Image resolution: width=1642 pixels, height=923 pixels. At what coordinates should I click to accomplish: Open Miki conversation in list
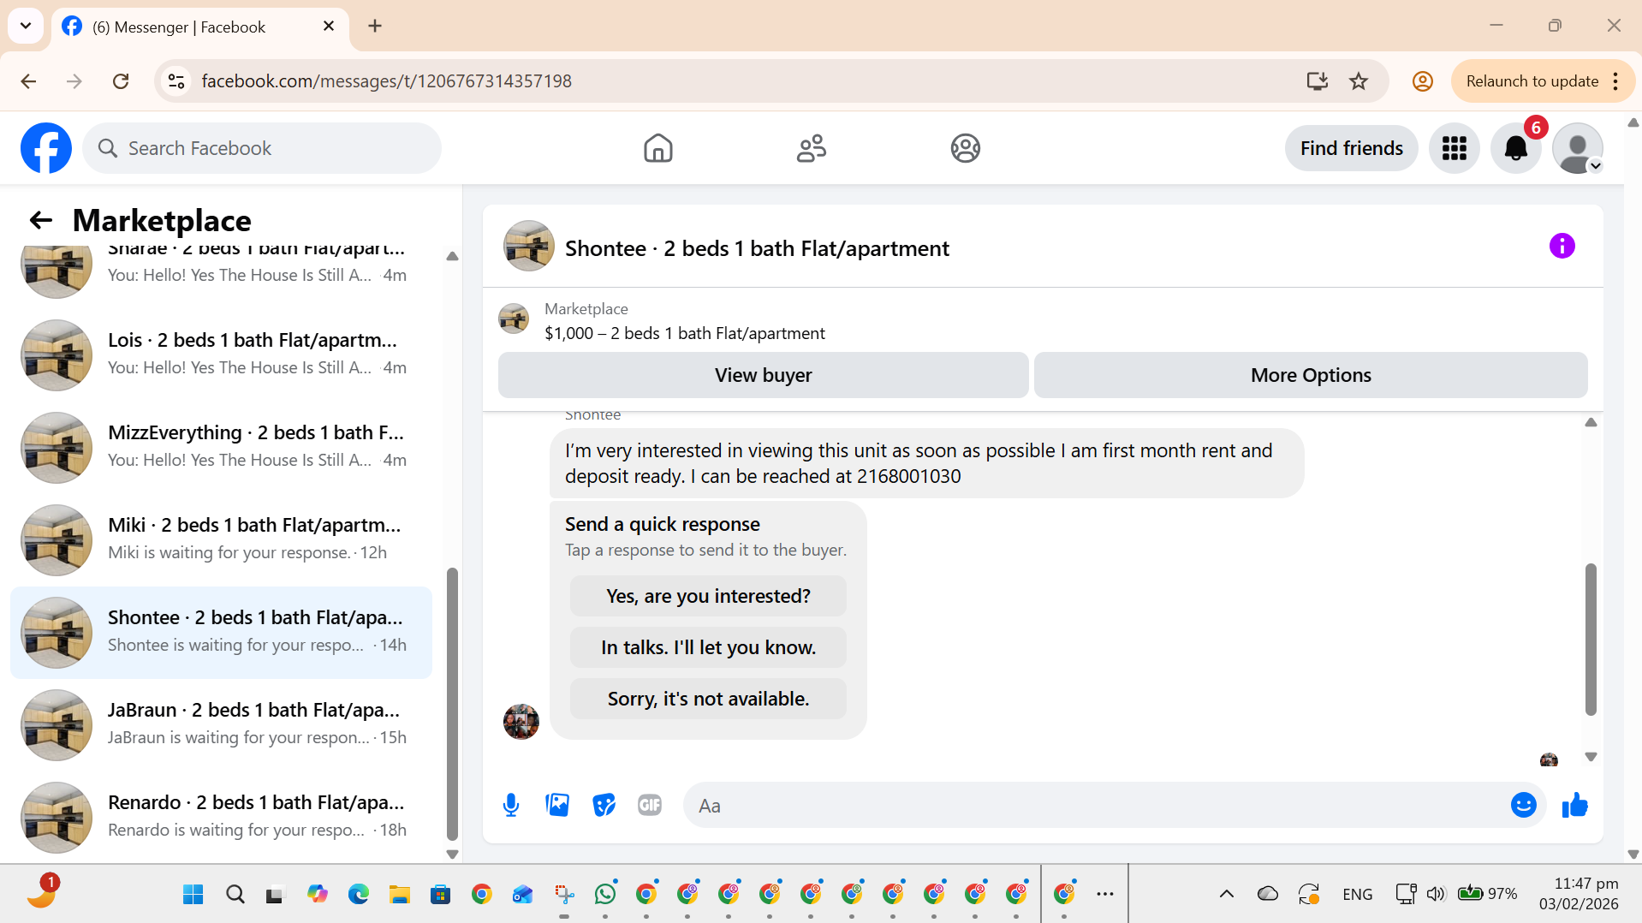[221, 539]
